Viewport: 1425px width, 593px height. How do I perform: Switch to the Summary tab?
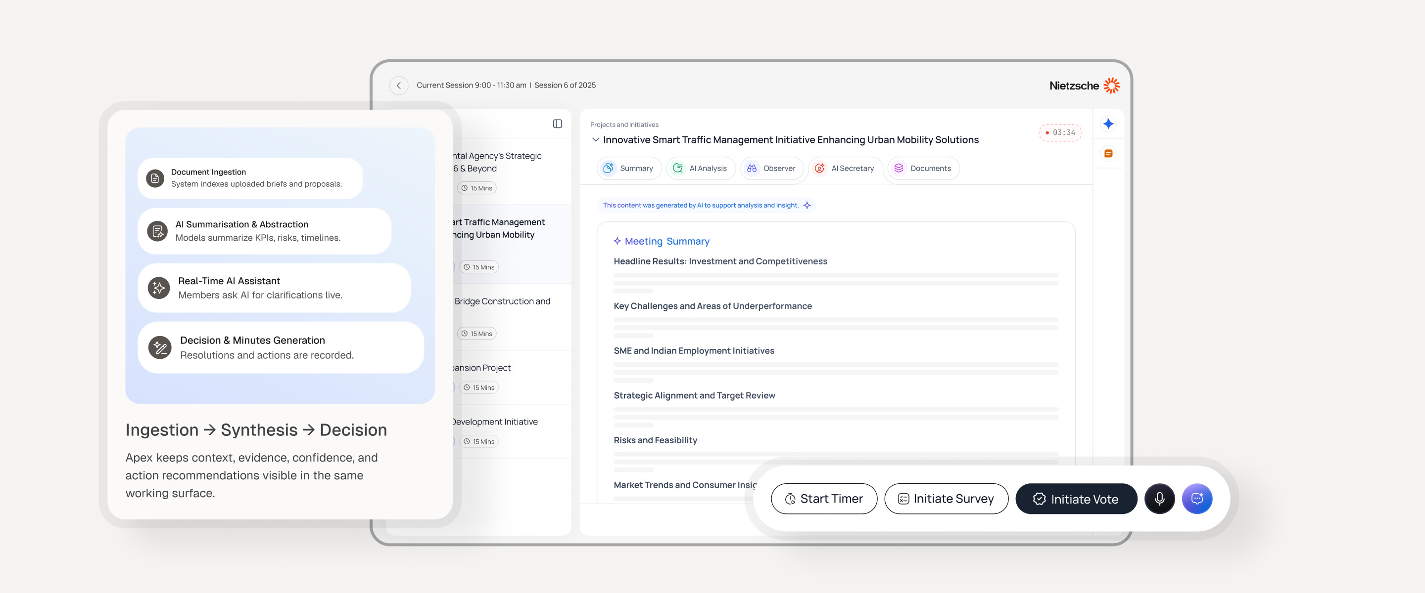(629, 168)
